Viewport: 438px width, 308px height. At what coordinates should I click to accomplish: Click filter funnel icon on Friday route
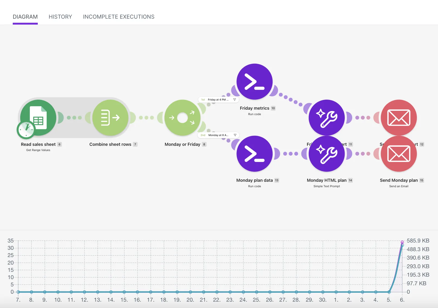coord(235,100)
